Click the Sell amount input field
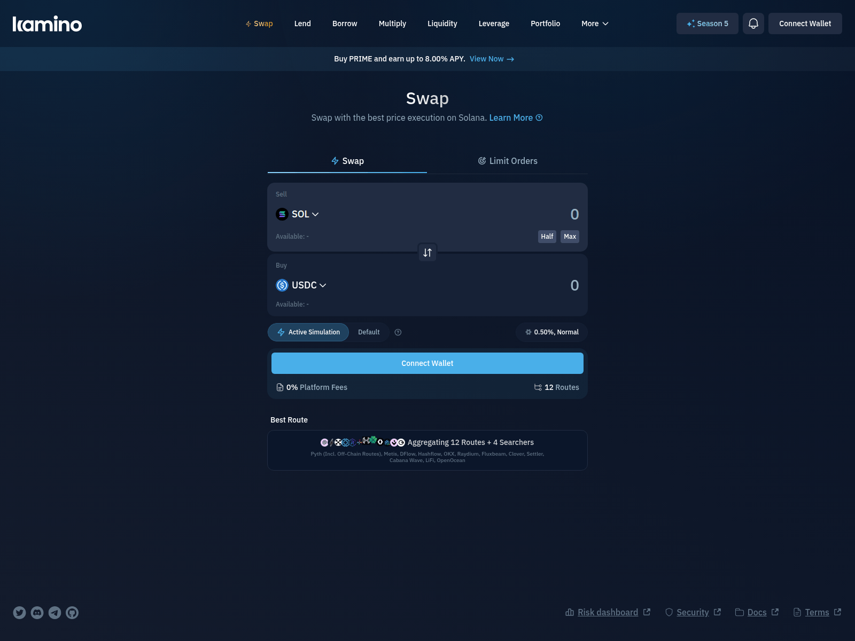Screen dimensions: 855x641 pyautogui.click(x=574, y=214)
